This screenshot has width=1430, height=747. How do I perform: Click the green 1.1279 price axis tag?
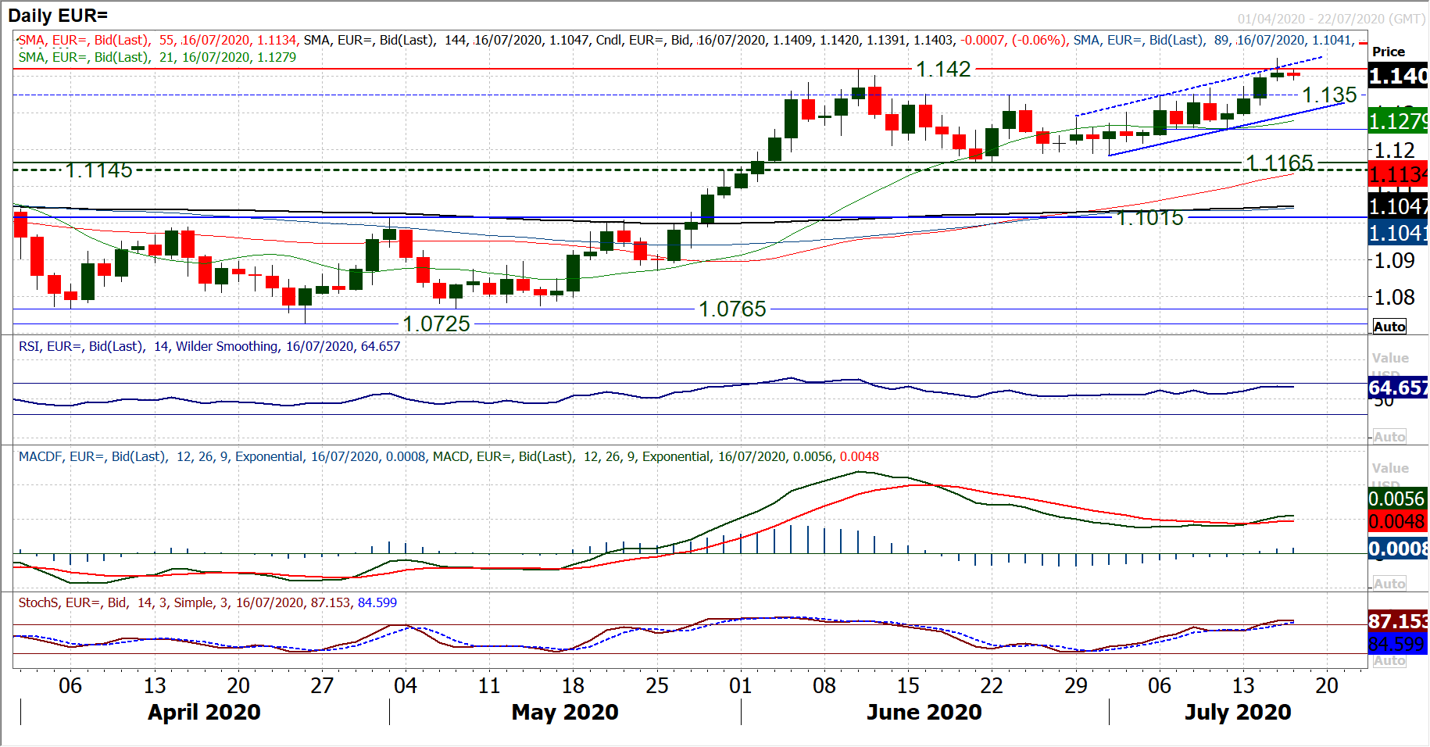(1397, 121)
